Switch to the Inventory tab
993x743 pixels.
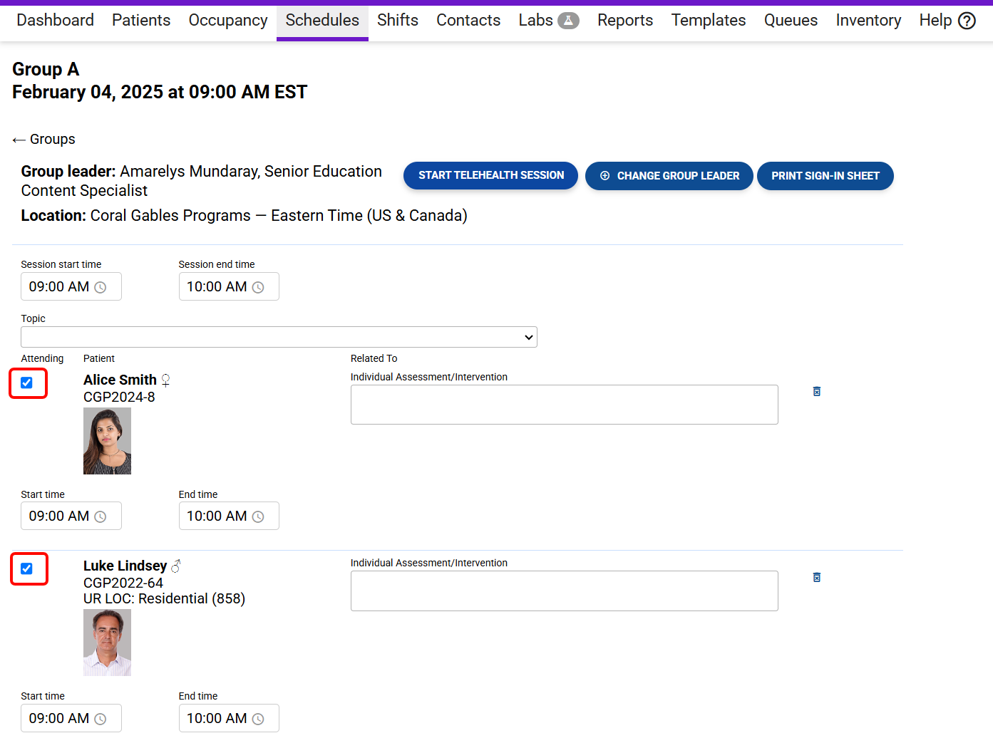(x=868, y=21)
